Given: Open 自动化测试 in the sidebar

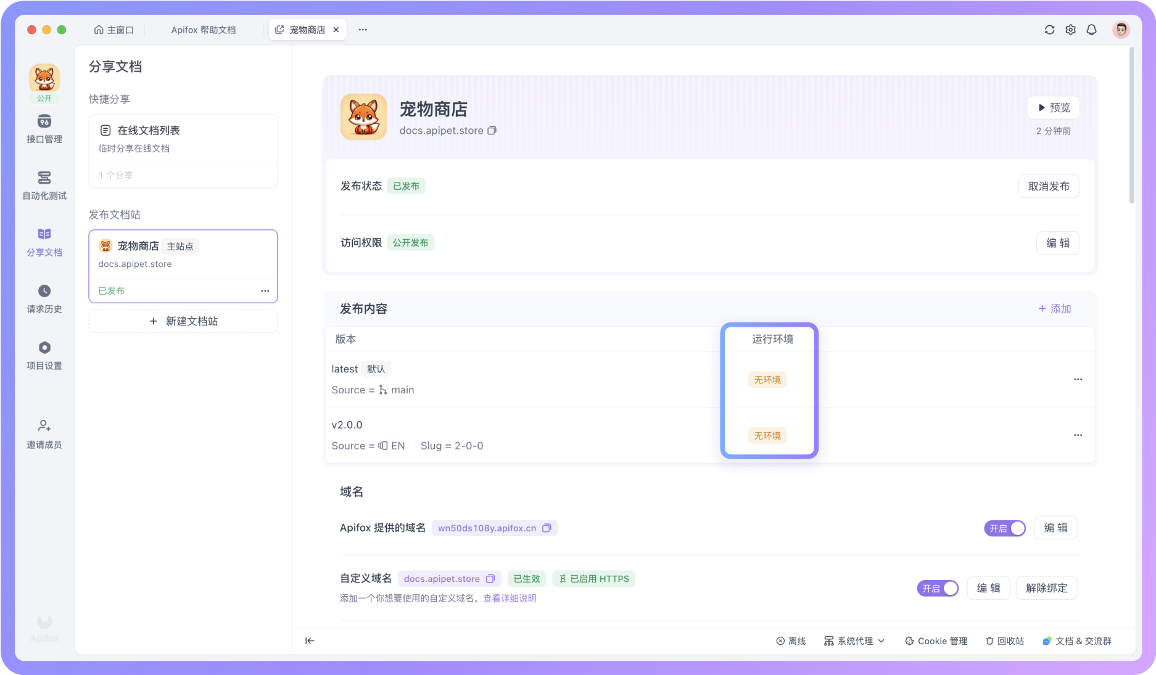Looking at the screenshot, I should (x=44, y=186).
